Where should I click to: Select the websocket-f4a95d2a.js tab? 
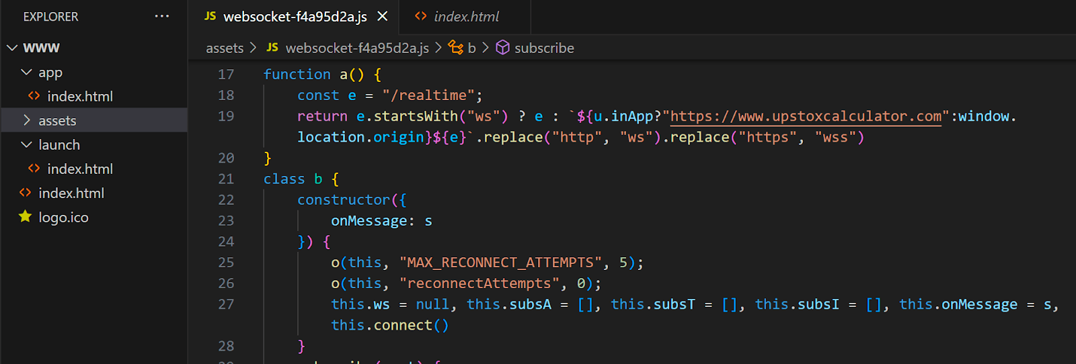coord(295,16)
